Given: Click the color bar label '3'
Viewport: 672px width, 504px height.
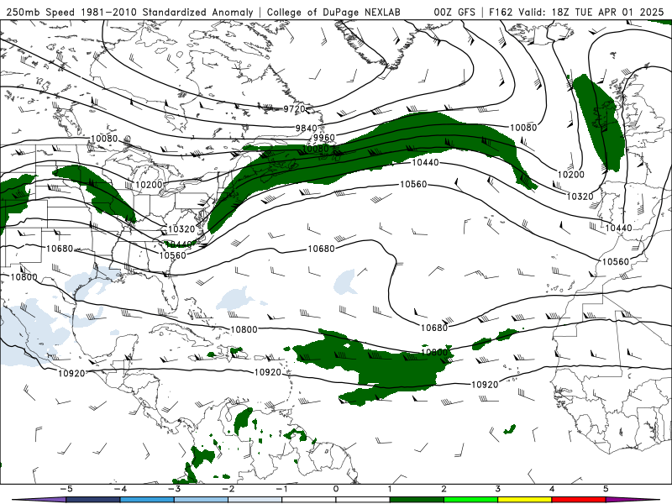Looking at the screenshot, I should pyautogui.click(x=497, y=489).
